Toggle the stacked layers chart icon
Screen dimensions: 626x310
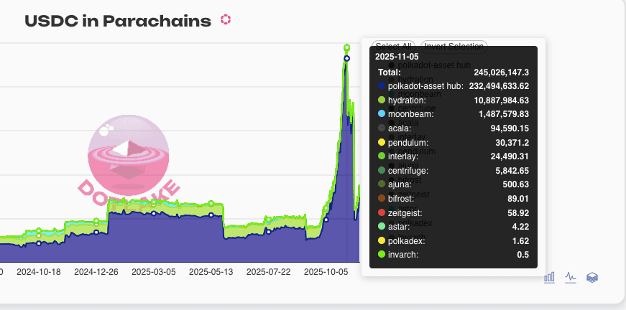tap(592, 277)
